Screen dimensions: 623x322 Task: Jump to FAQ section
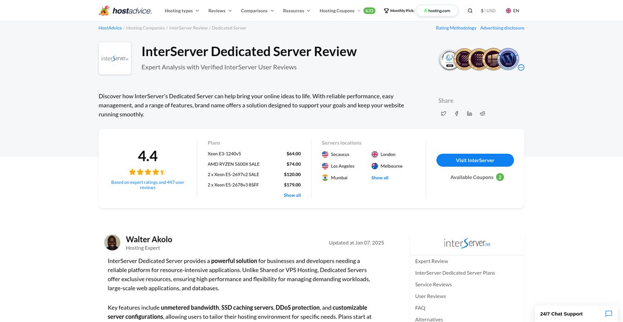(x=420, y=308)
